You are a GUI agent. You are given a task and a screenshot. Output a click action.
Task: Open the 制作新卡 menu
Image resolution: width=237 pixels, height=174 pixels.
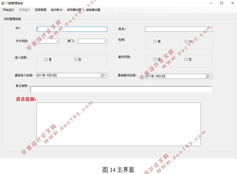57,10
